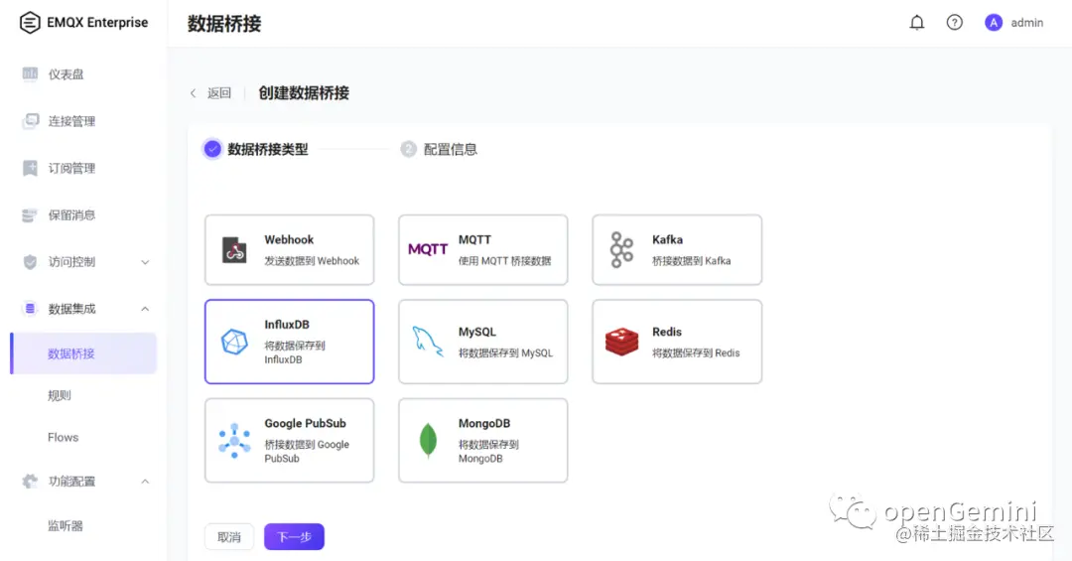Collapse the 功能配置 menu chevron
The width and height of the screenshot is (1072, 561).
pyautogui.click(x=145, y=481)
